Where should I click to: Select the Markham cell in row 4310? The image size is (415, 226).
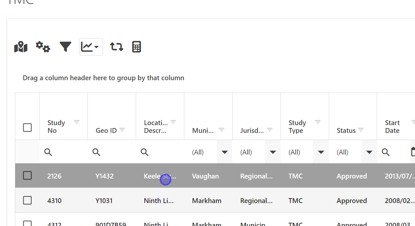click(x=207, y=200)
